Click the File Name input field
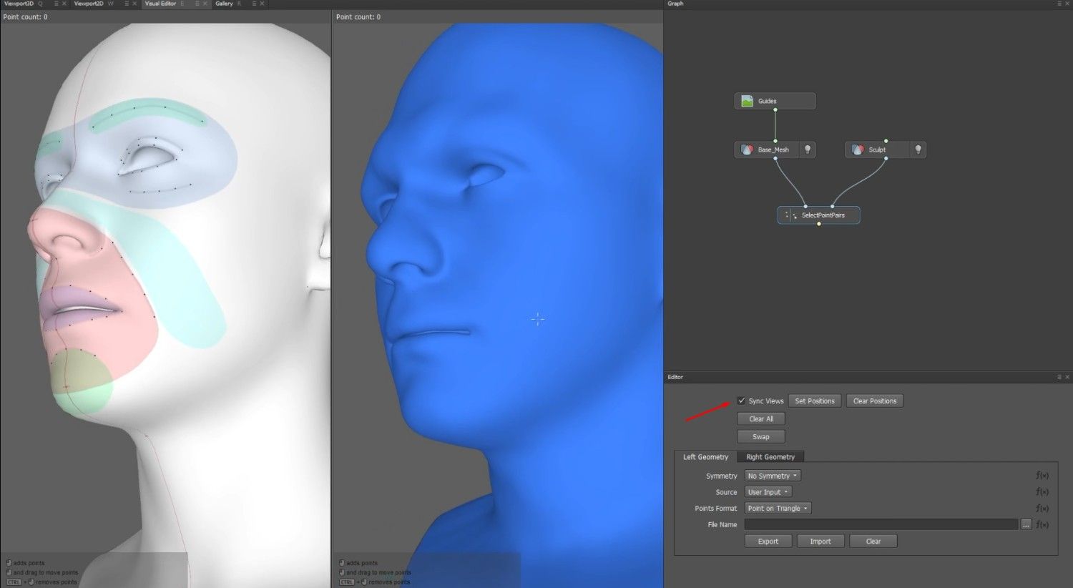Image resolution: width=1073 pixels, height=588 pixels. [x=881, y=525]
